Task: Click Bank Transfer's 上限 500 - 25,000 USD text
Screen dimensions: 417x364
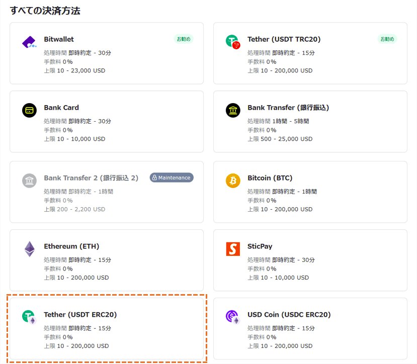Action: (x=280, y=139)
